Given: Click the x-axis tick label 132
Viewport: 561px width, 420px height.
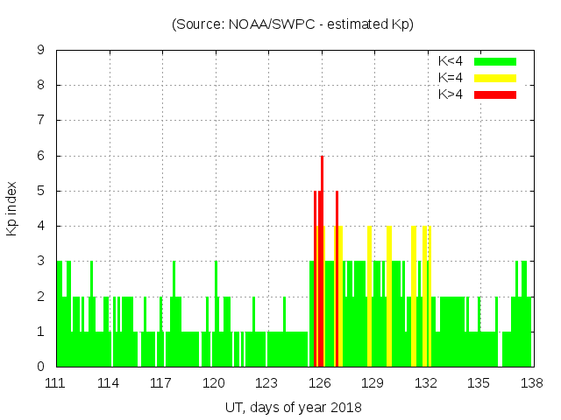Looking at the screenshot, I should [426, 382].
